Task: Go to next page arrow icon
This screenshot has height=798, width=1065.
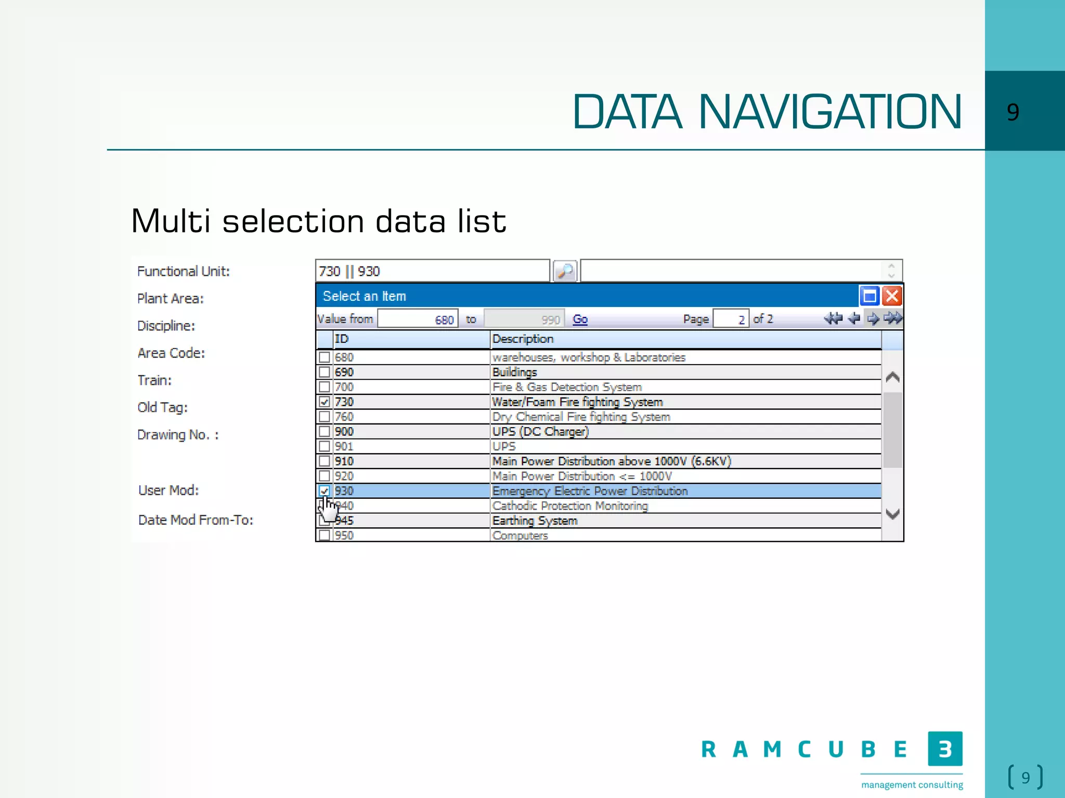Action: click(873, 318)
